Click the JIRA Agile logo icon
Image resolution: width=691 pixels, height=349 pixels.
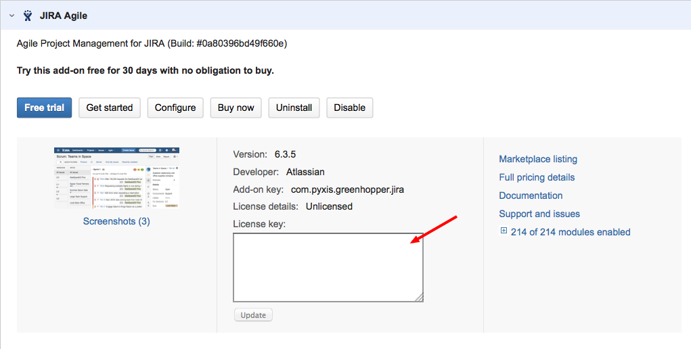coord(28,16)
